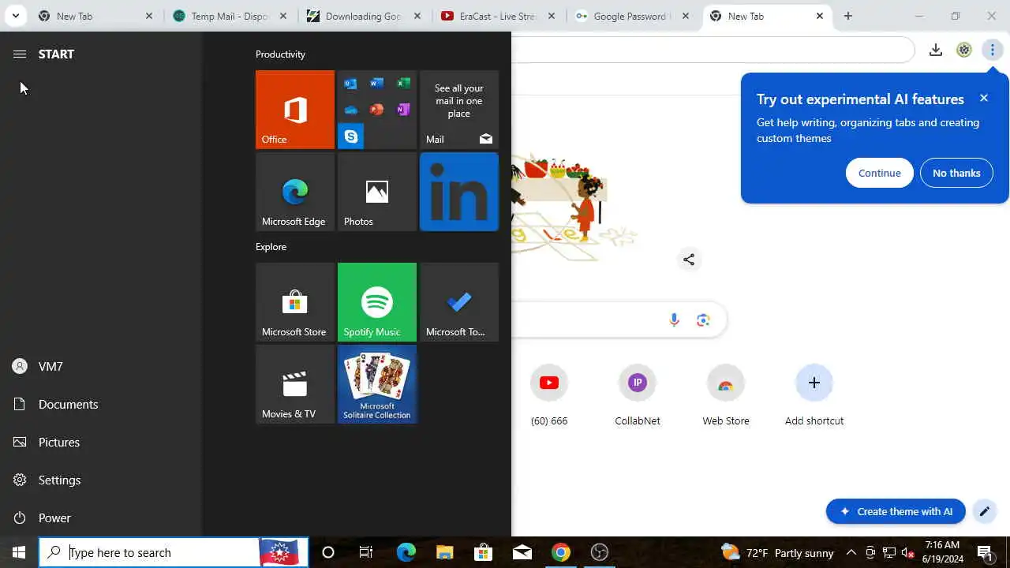Open the Power options in Start
The image size is (1010, 568).
coord(101,518)
